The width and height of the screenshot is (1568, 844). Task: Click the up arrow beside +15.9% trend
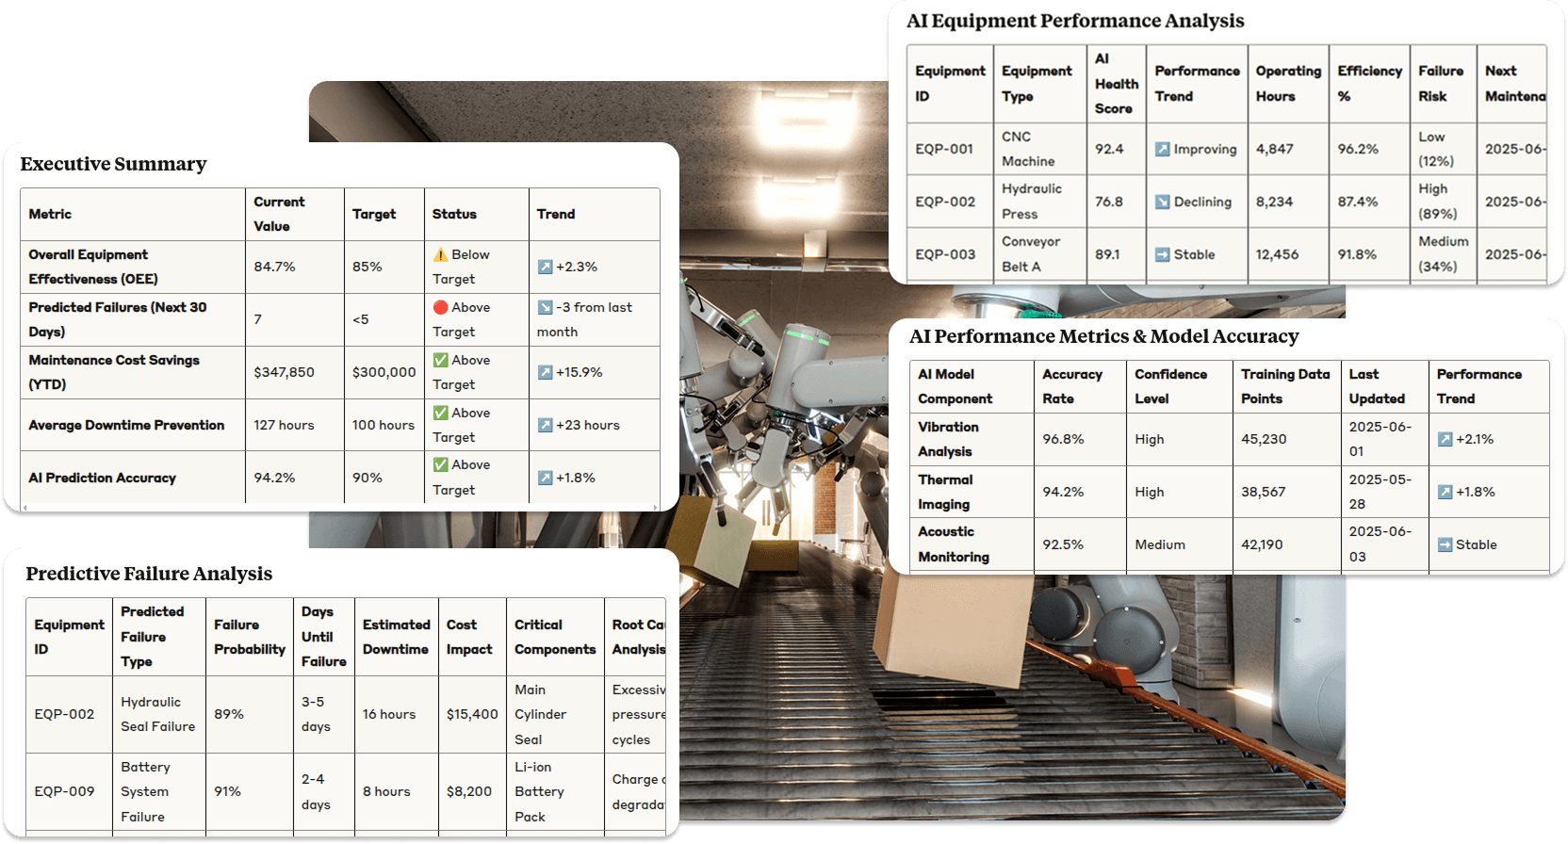[x=545, y=372]
